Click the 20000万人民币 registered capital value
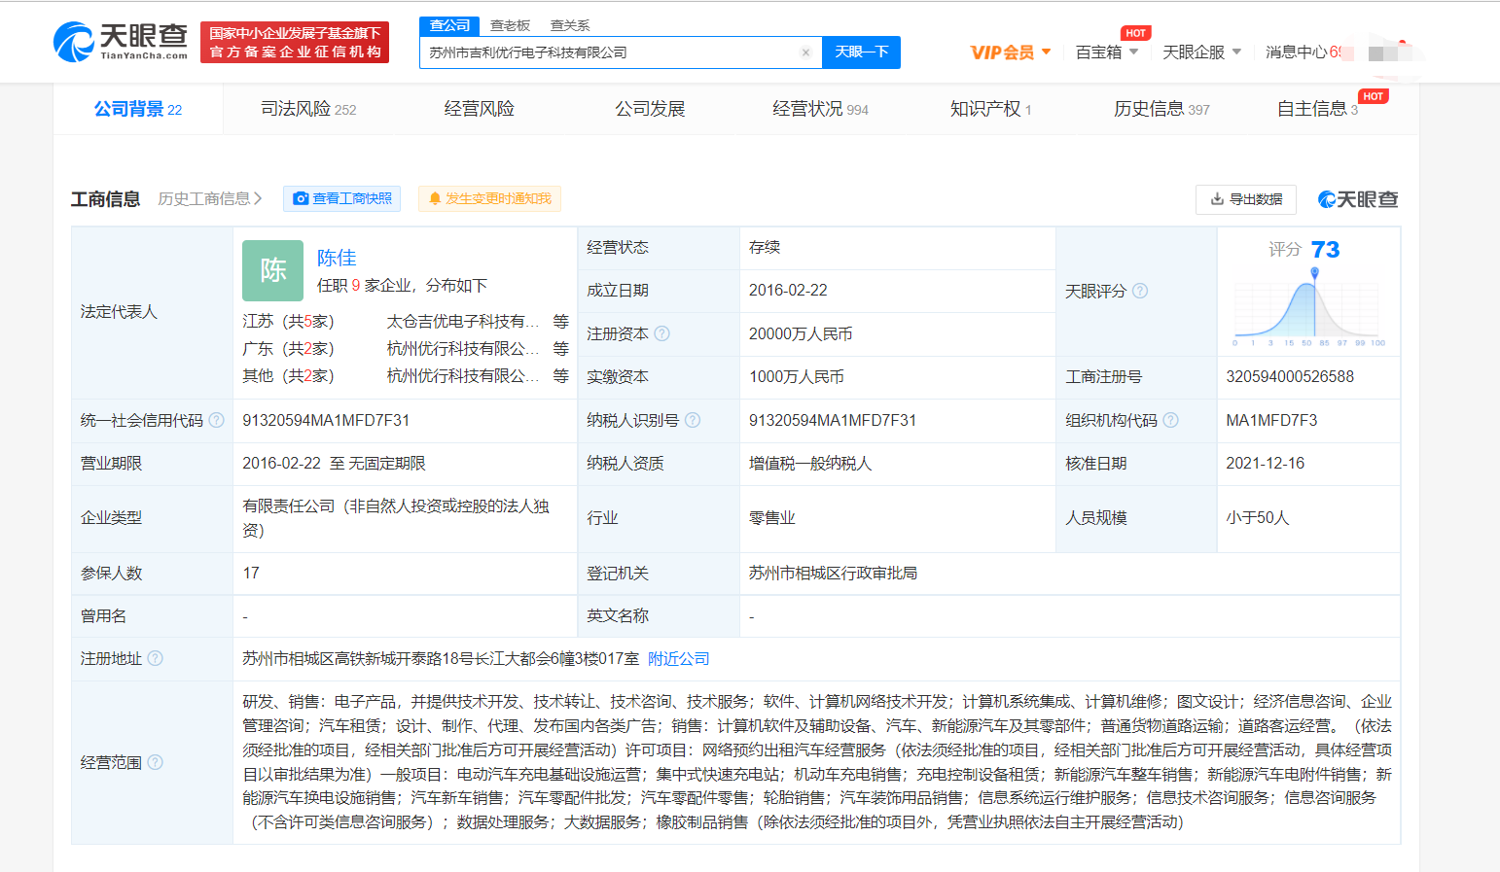Image resolution: width=1500 pixels, height=872 pixels. [x=801, y=333]
